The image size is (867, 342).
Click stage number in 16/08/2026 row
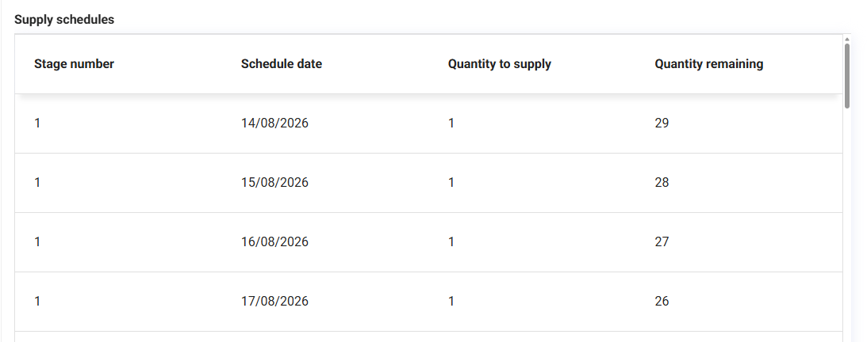[x=37, y=241]
